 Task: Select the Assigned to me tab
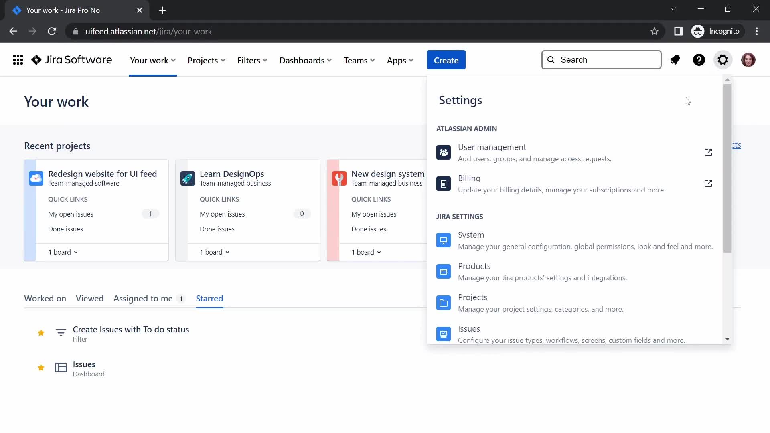142,298
